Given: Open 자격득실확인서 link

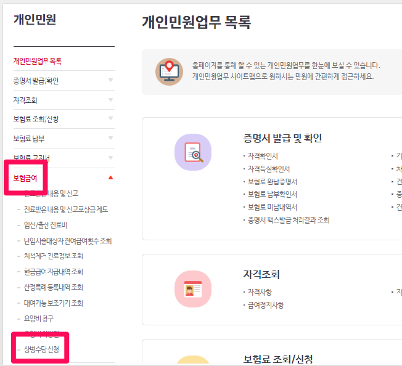Looking at the screenshot, I should (x=268, y=169).
